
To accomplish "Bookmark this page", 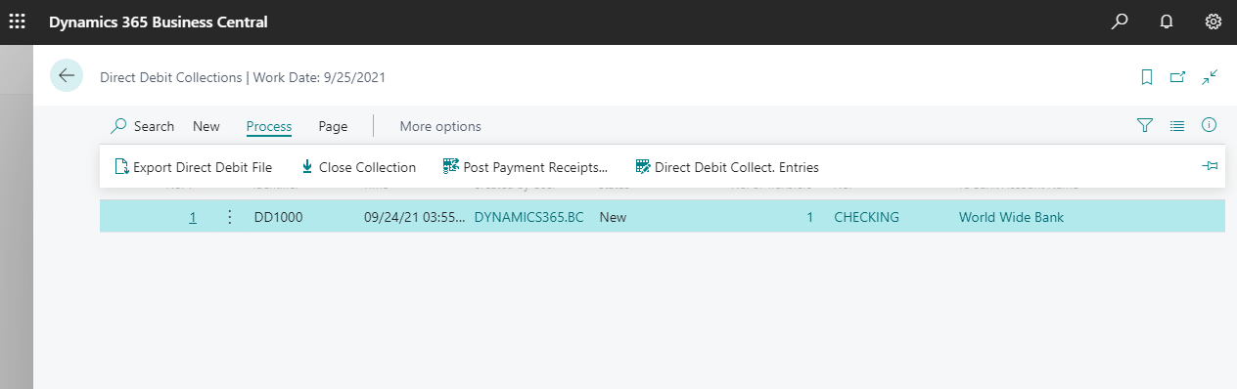I will pyautogui.click(x=1147, y=76).
